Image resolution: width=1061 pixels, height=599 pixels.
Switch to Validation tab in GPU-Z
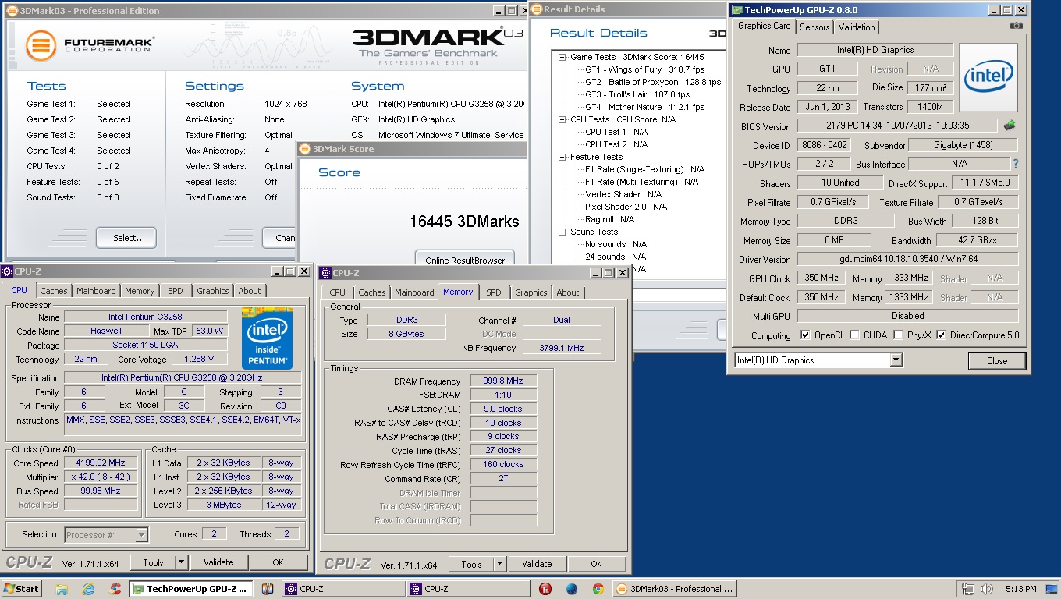coord(857,27)
